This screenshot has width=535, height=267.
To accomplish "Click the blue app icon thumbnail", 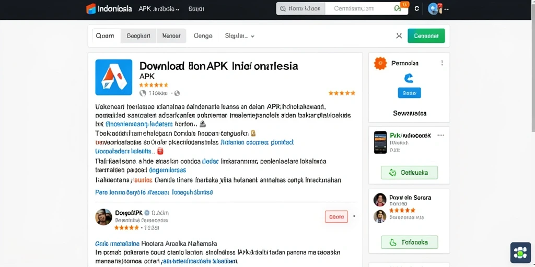I will (x=113, y=77).
